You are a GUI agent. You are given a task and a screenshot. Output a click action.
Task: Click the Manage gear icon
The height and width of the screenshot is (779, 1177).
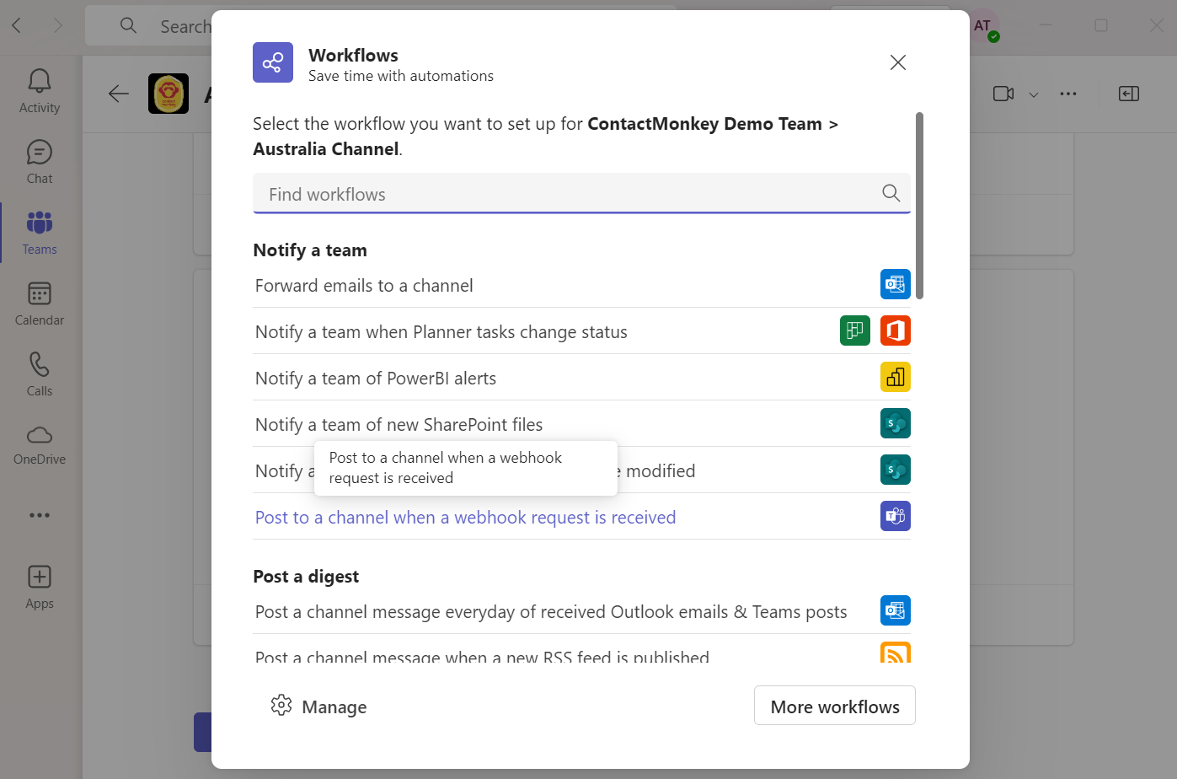pos(281,705)
